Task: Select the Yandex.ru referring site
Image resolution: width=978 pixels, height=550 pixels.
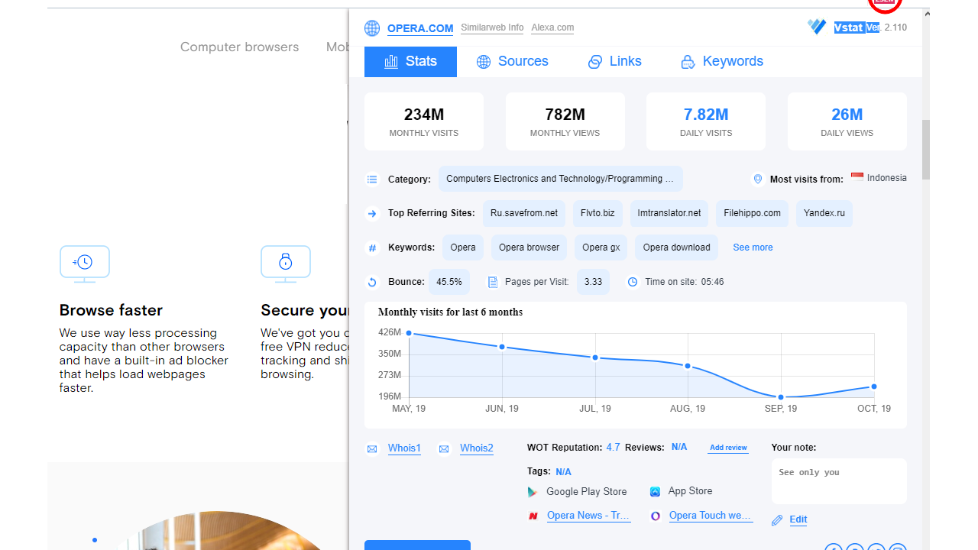Action: [x=824, y=213]
